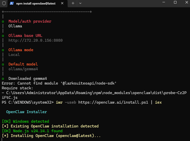Screen dimensions: 190x141
Task: Click the 'OpenClaw Installer' title
Action: pyautogui.click(x=27, y=112)
